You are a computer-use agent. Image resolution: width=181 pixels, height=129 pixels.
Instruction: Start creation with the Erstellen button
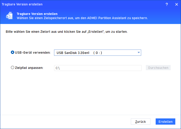(165, 122)
